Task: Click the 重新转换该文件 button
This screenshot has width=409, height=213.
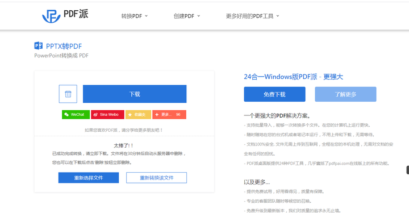Action: click(157, 178)
